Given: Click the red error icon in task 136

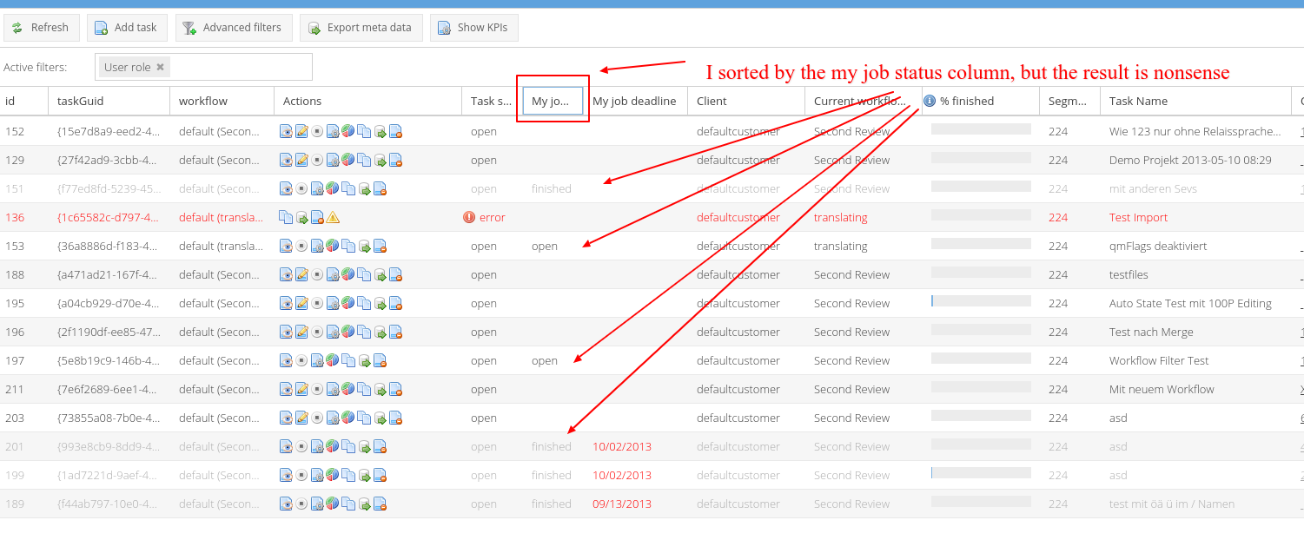Looking at the screenshot, I should pyautogui.click(x=469, y=218).
